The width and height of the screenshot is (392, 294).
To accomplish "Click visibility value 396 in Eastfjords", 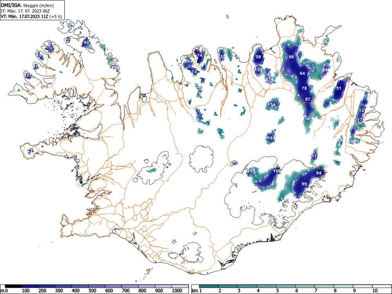I will point(352,142).
